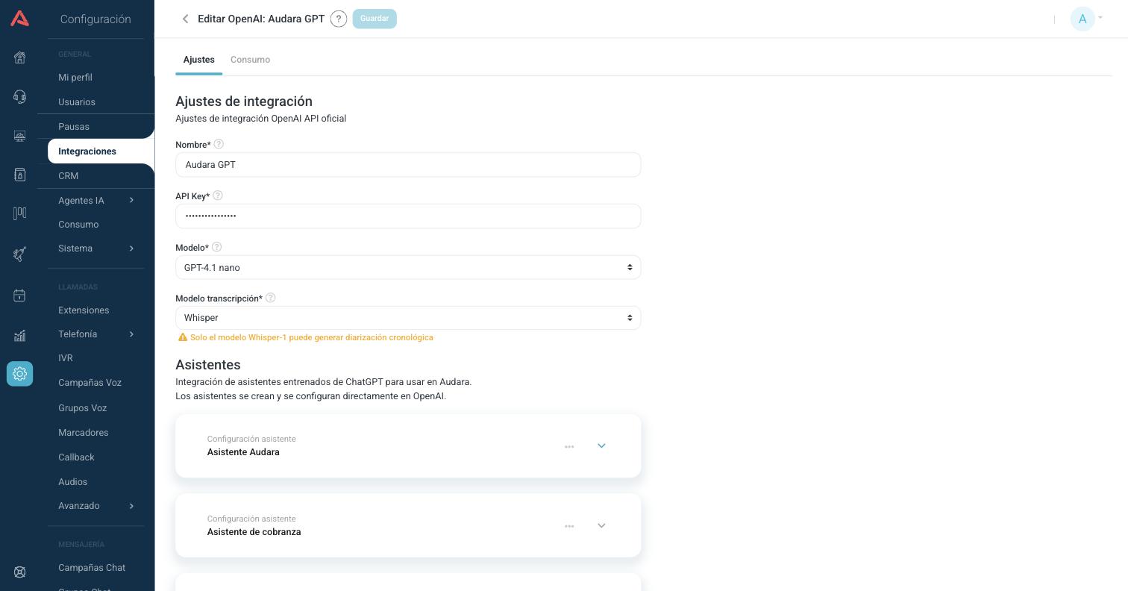Switch to the Consumo tab
This screenshot has height=591, width=1128.
point(250,60)
